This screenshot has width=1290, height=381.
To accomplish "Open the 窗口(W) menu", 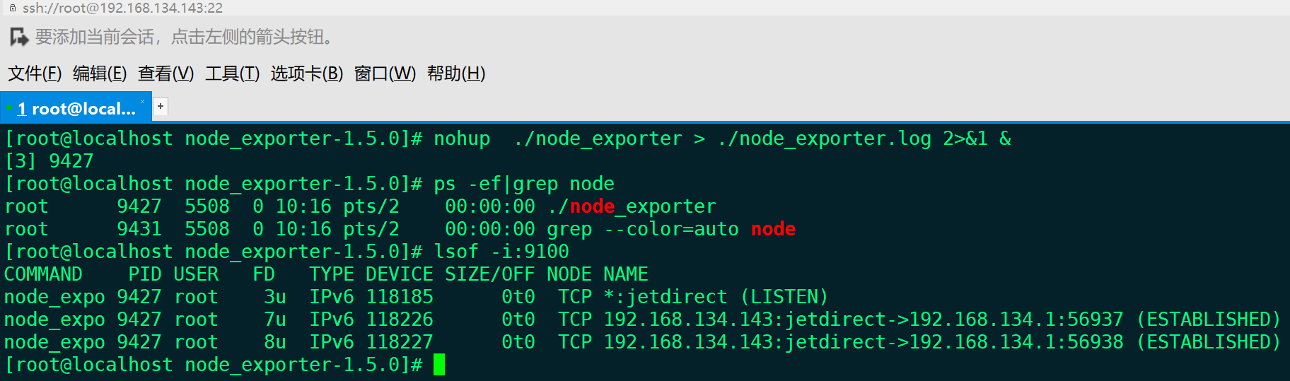I will [x=385, y=74].
